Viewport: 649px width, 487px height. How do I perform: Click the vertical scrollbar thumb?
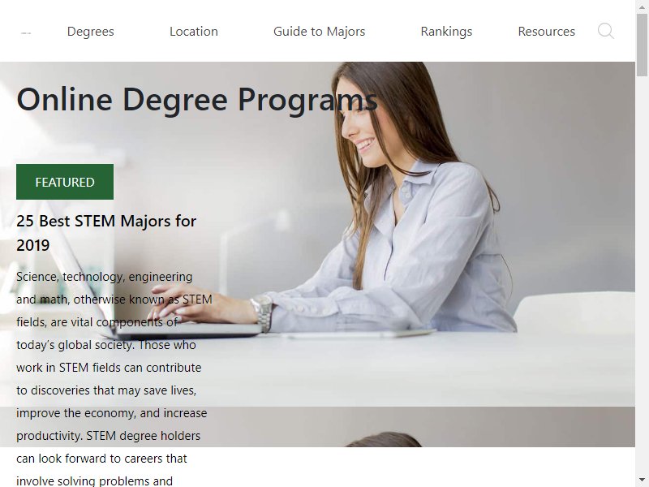pos(642,45)
